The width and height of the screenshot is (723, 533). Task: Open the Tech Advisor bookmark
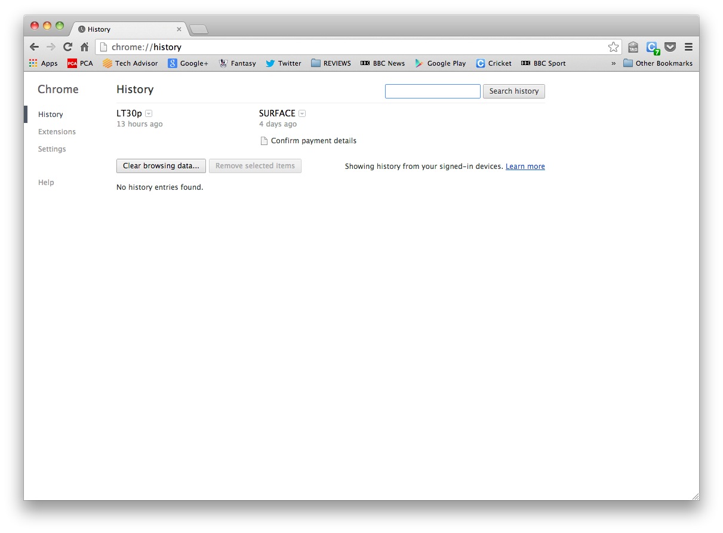click(x=130, y=63)
